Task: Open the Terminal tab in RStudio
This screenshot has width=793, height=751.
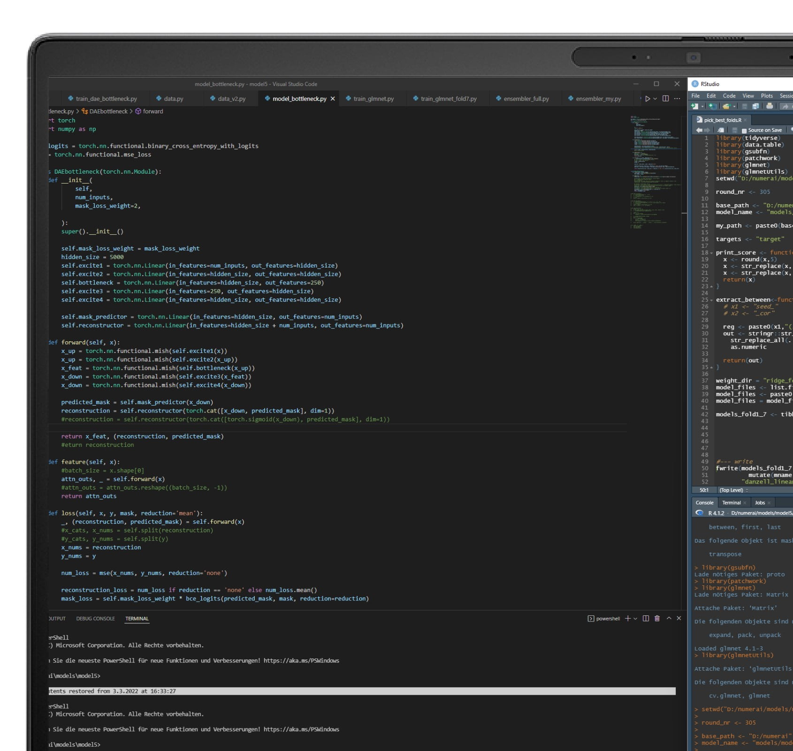Action: [x=731, y=503]
